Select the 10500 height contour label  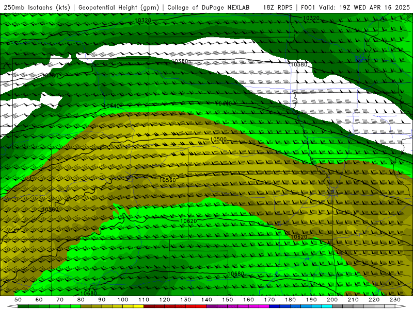pos(218,139)
